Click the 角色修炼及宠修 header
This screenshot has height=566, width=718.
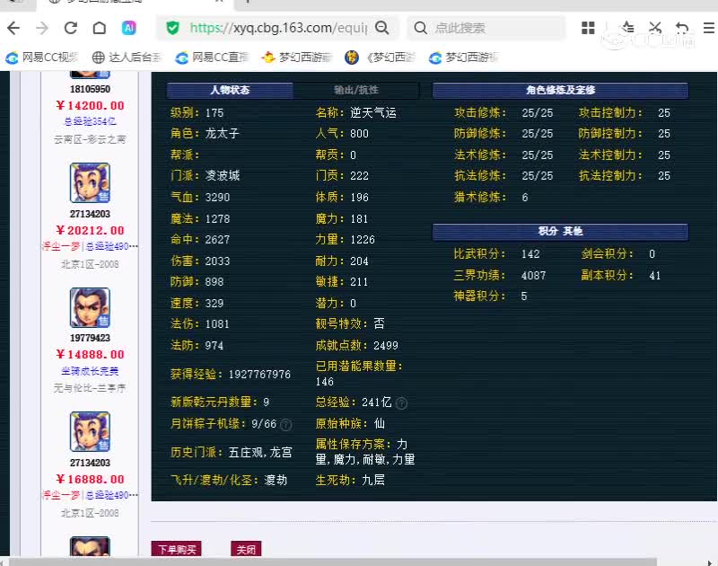click(560, 90)
